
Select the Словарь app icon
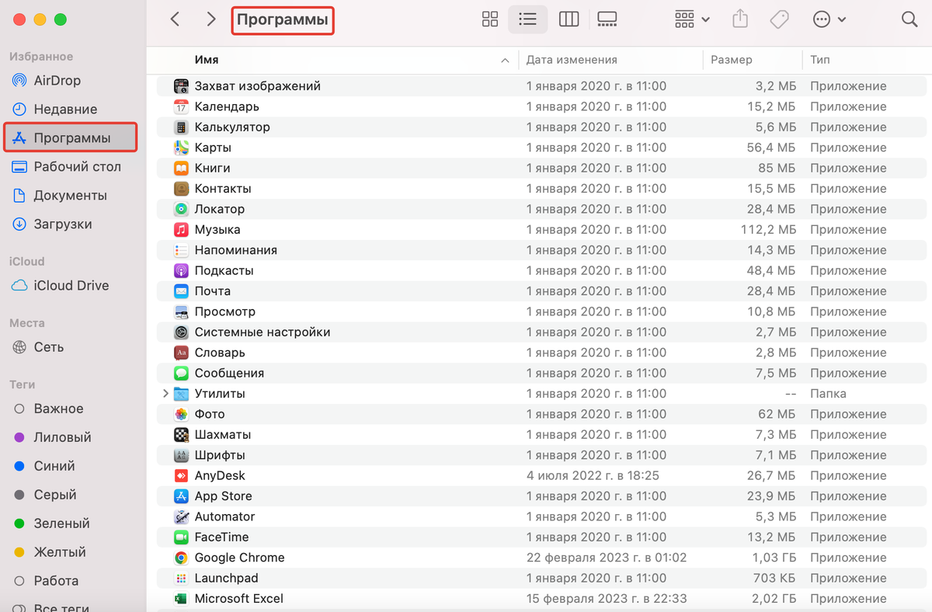tap(181, 353)
